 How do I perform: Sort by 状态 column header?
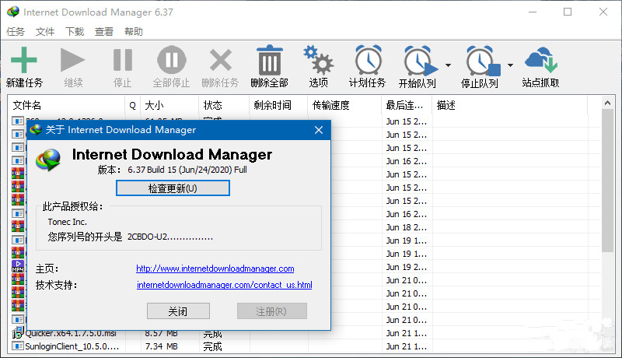224,105
